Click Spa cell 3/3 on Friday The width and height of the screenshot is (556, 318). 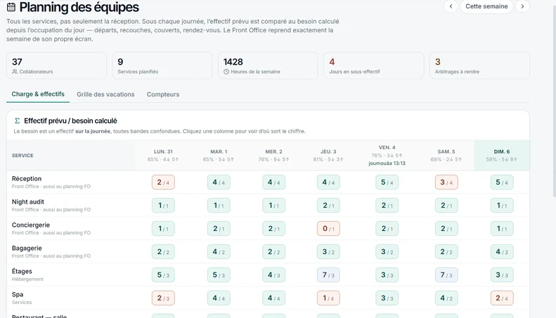387,298
